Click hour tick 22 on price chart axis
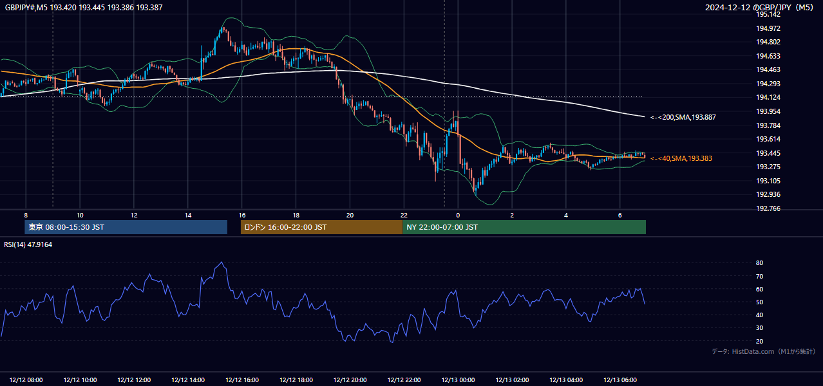The width and height of the screenshot is (823, 386). (404, 215)
